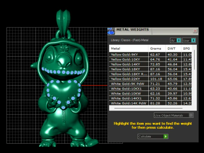The height and width of the screenshot is (153, 204).
Task: Select the pendant bail at the top
Action: (63, 23)
